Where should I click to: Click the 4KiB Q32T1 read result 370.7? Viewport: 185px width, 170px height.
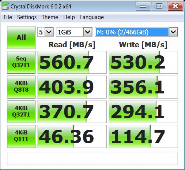point(72,112)
